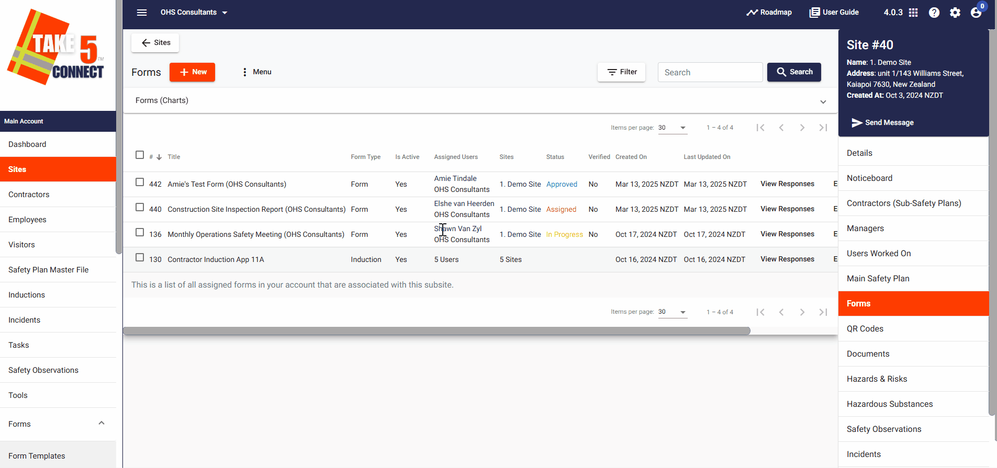Go to first page in top paginator
This screenshot has width=997, height=468.
click(760, 128)
